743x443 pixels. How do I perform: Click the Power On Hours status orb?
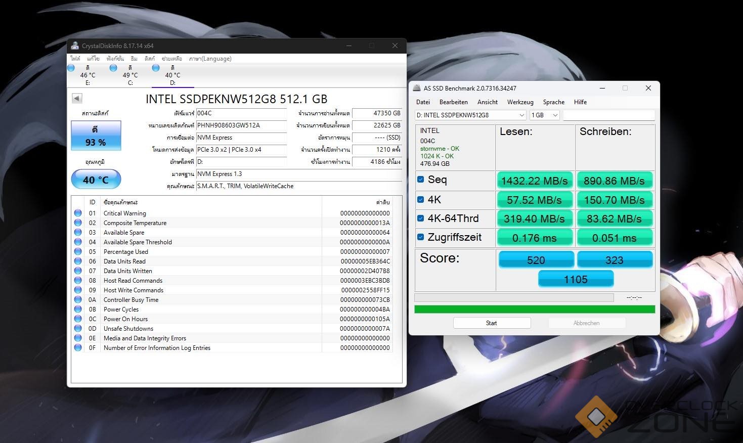[x=78, y=319]
